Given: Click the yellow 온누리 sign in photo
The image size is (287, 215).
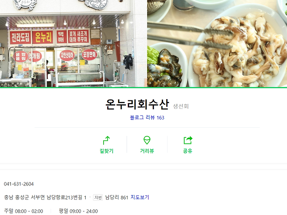Looking at the screenshot, I should [43, 37].
